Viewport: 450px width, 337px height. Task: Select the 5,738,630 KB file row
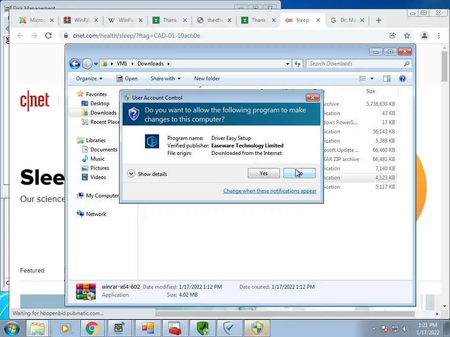click(359, 104)
